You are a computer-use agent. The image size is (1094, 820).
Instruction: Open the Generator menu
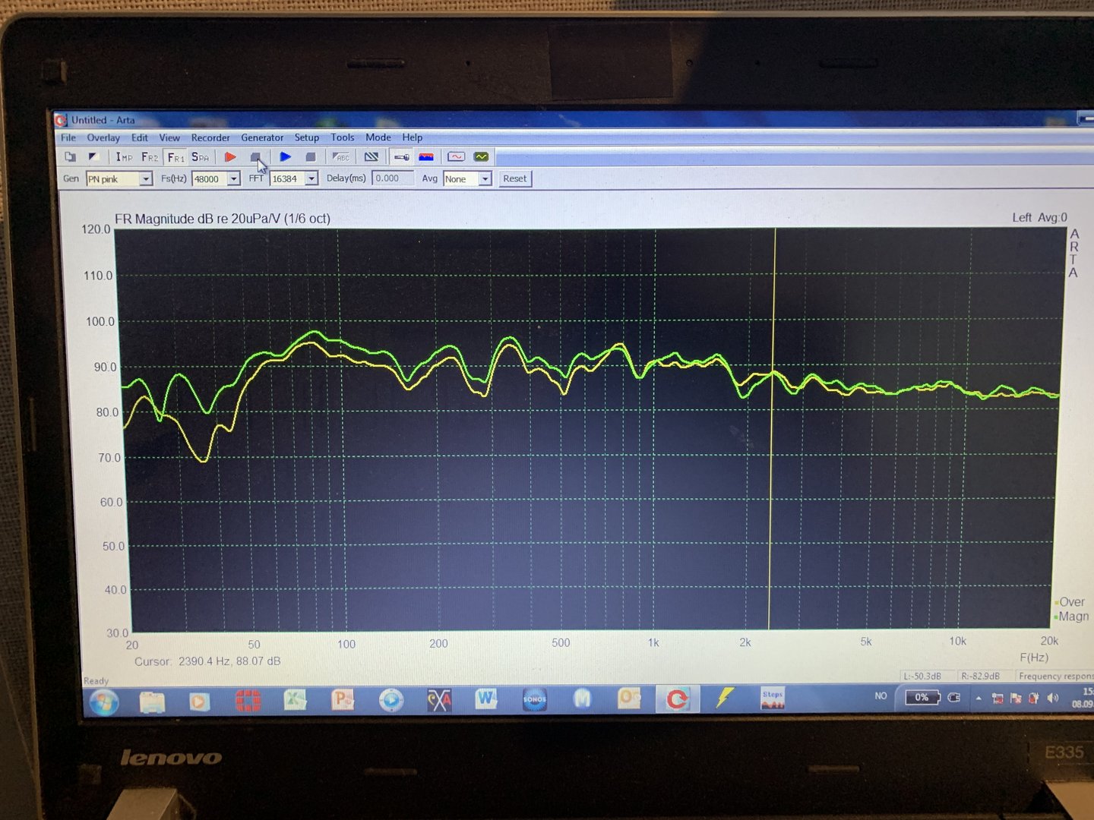point(262,137)
